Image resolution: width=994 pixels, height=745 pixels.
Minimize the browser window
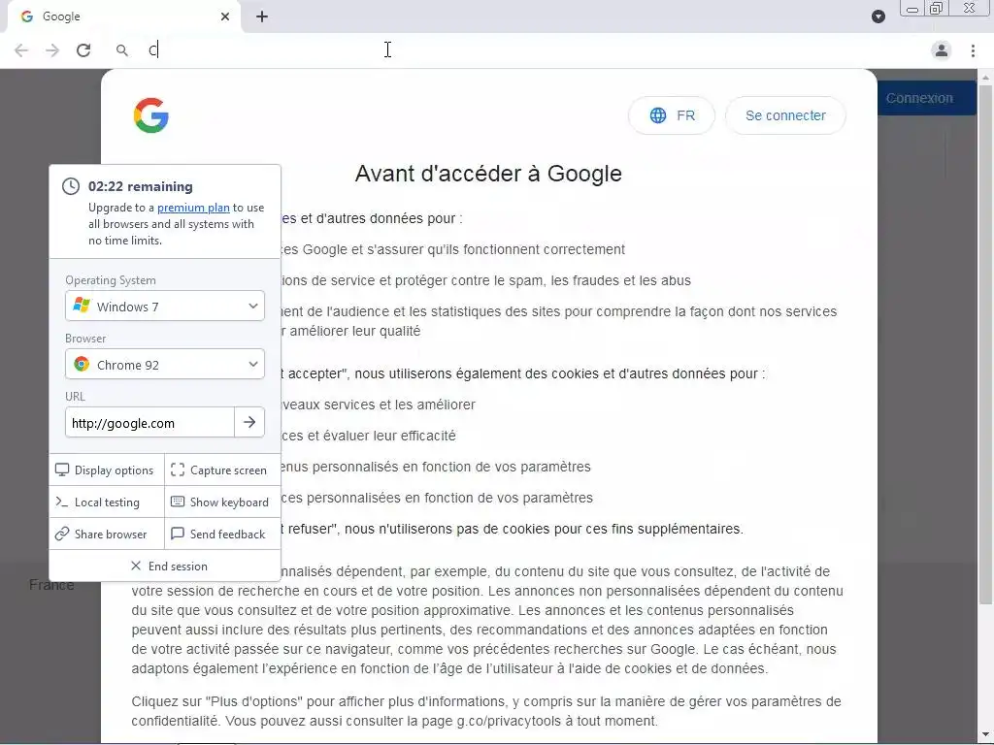pos(912,9)
